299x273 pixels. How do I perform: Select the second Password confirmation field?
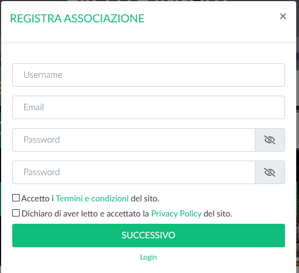[x=134, y=172]
